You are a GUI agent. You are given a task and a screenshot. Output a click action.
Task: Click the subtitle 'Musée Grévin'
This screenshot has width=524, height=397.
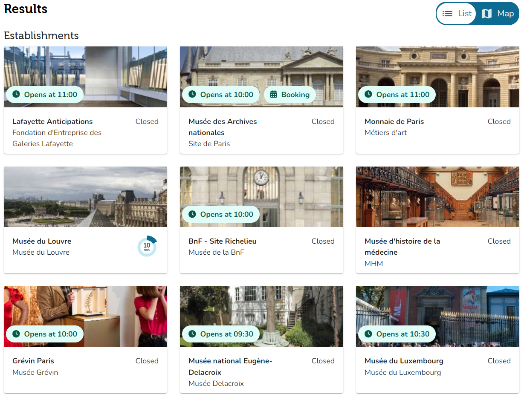pyautogui.click(x=35, y=372)
